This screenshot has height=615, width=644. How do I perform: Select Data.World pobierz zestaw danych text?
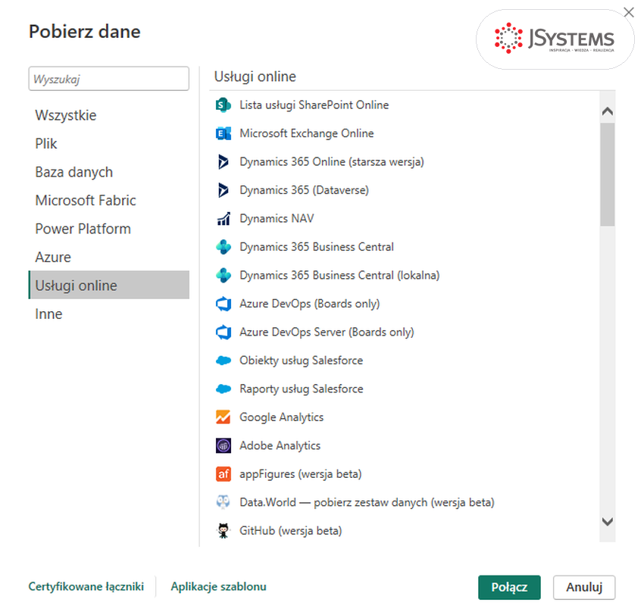point(367,502)
